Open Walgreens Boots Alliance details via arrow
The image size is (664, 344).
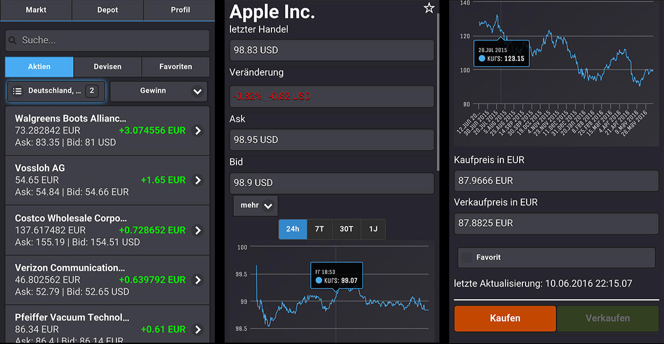(x=198, y=131)
